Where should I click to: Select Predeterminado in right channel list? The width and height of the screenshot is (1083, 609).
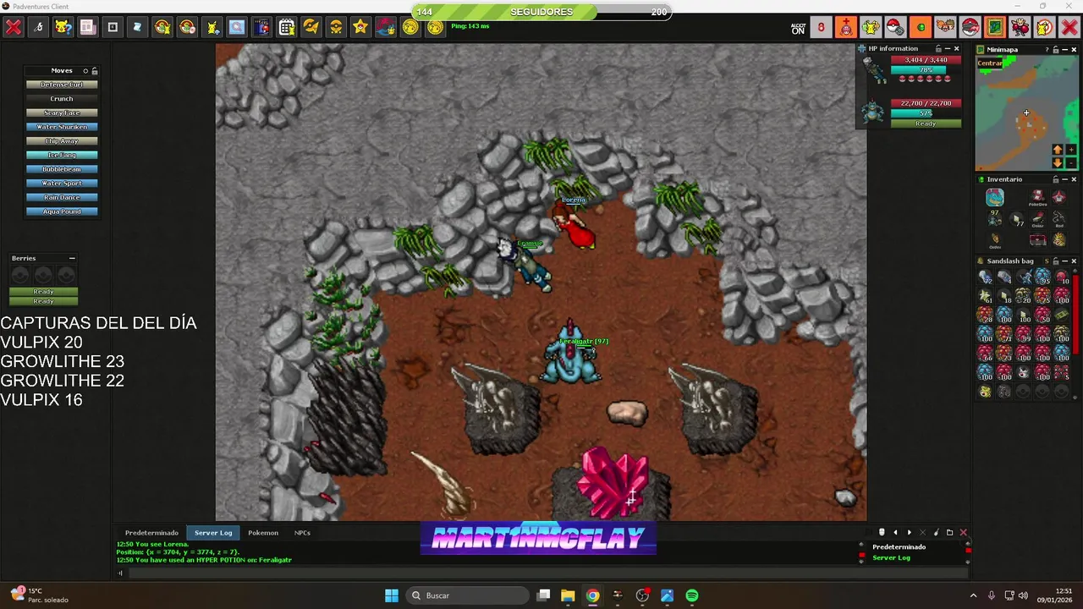pyautogui.click(x=899, y=547)
